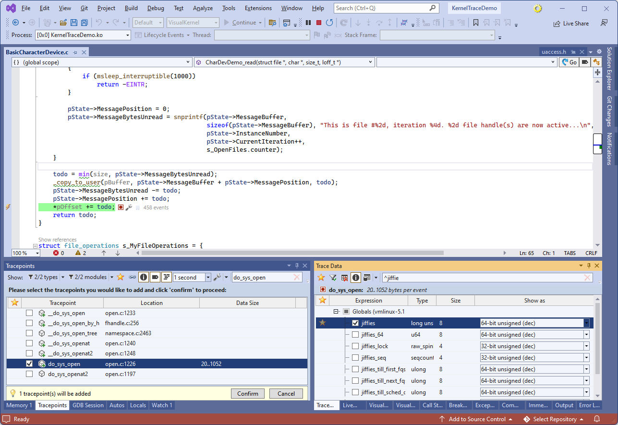
Task: Click the bookmark icon in the main toolbar
Action: 475,23
